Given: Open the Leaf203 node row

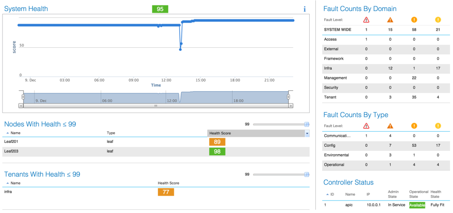Looking at the screenshot, I should pyautogui.click(x=156, y=152).
